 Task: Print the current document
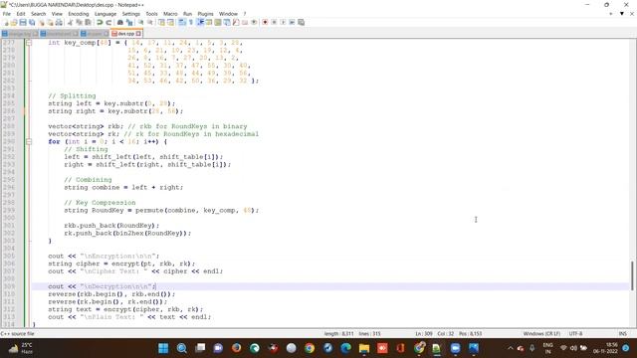(59, 22)
